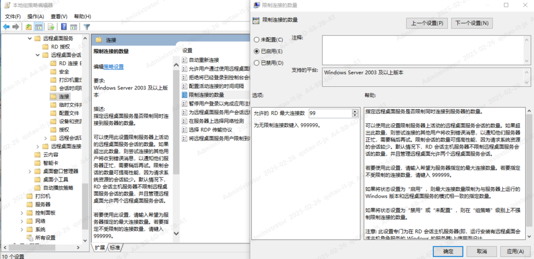The width and height of the screenshot is (534, 259).
Task: Click the gray Forward arrow in toolbar
Action: click(x=15, y=27)
